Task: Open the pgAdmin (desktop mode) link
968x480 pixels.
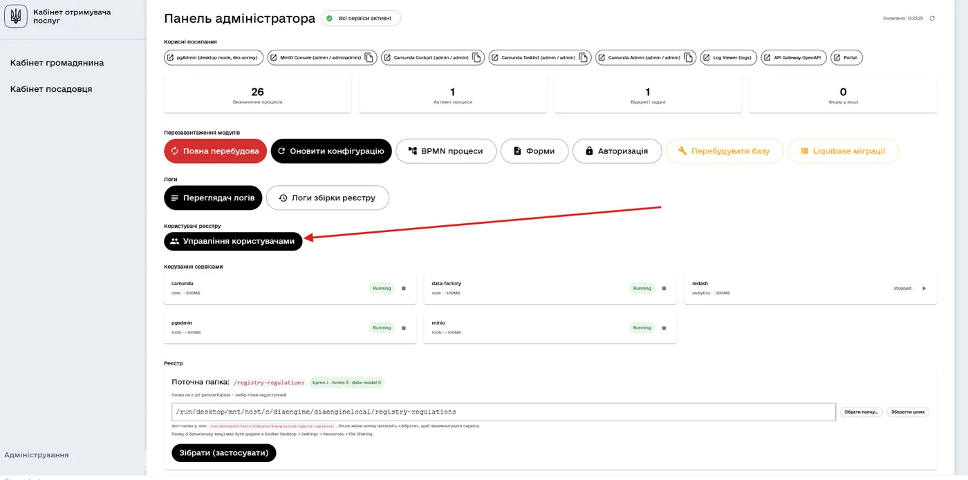Action: (214, 58)
